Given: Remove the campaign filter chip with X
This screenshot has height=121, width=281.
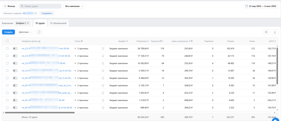Looking at the screenshot, I should 36,13.
